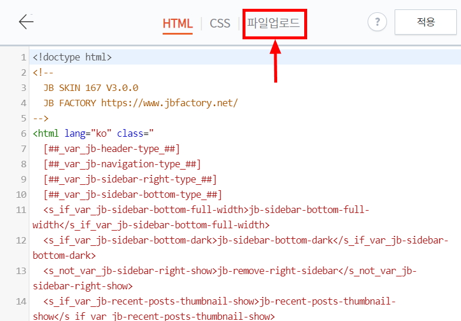
Task: Click the jb-remove-right-sidebar code line
Action: click(224, 278)
